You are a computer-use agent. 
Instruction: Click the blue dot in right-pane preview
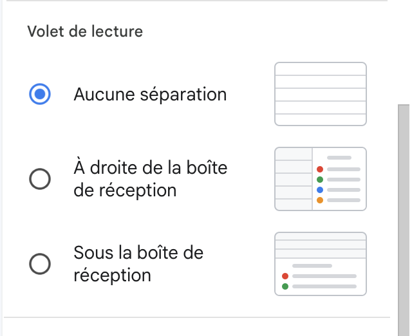pyautogui.click(x=320, y=190)
